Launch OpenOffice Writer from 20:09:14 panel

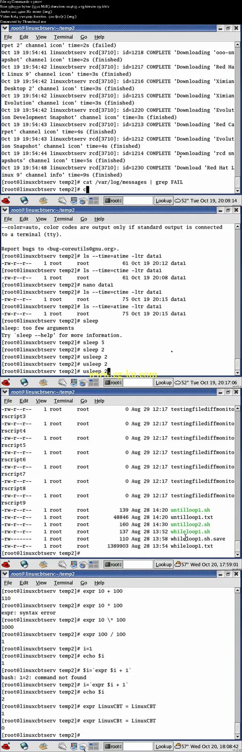[62, 200]
